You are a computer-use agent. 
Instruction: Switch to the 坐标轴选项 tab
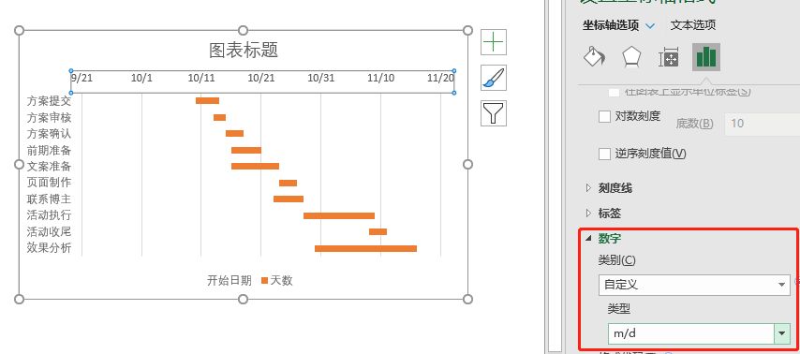tap(611, 25)
